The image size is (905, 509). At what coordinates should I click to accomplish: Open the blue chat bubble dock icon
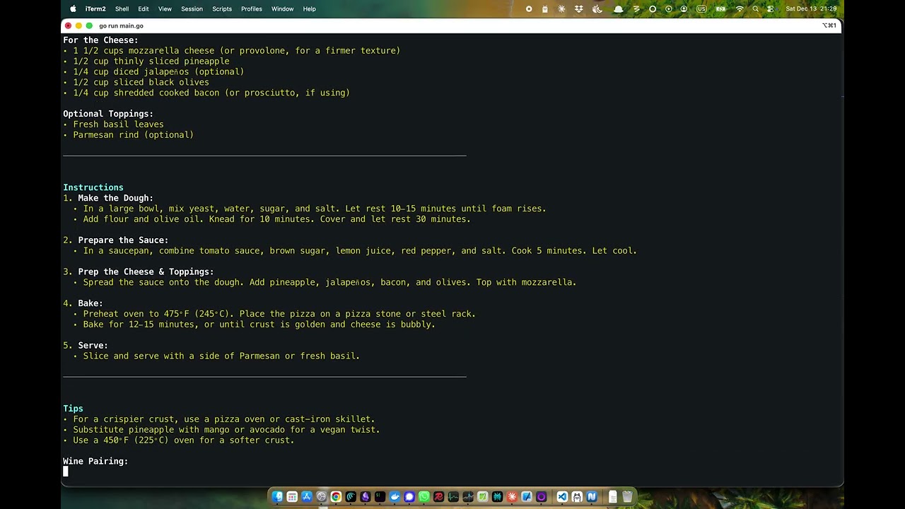[x=409, y=497]
